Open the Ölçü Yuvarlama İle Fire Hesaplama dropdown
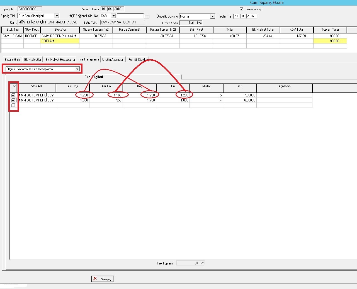 tap(77, 69)
